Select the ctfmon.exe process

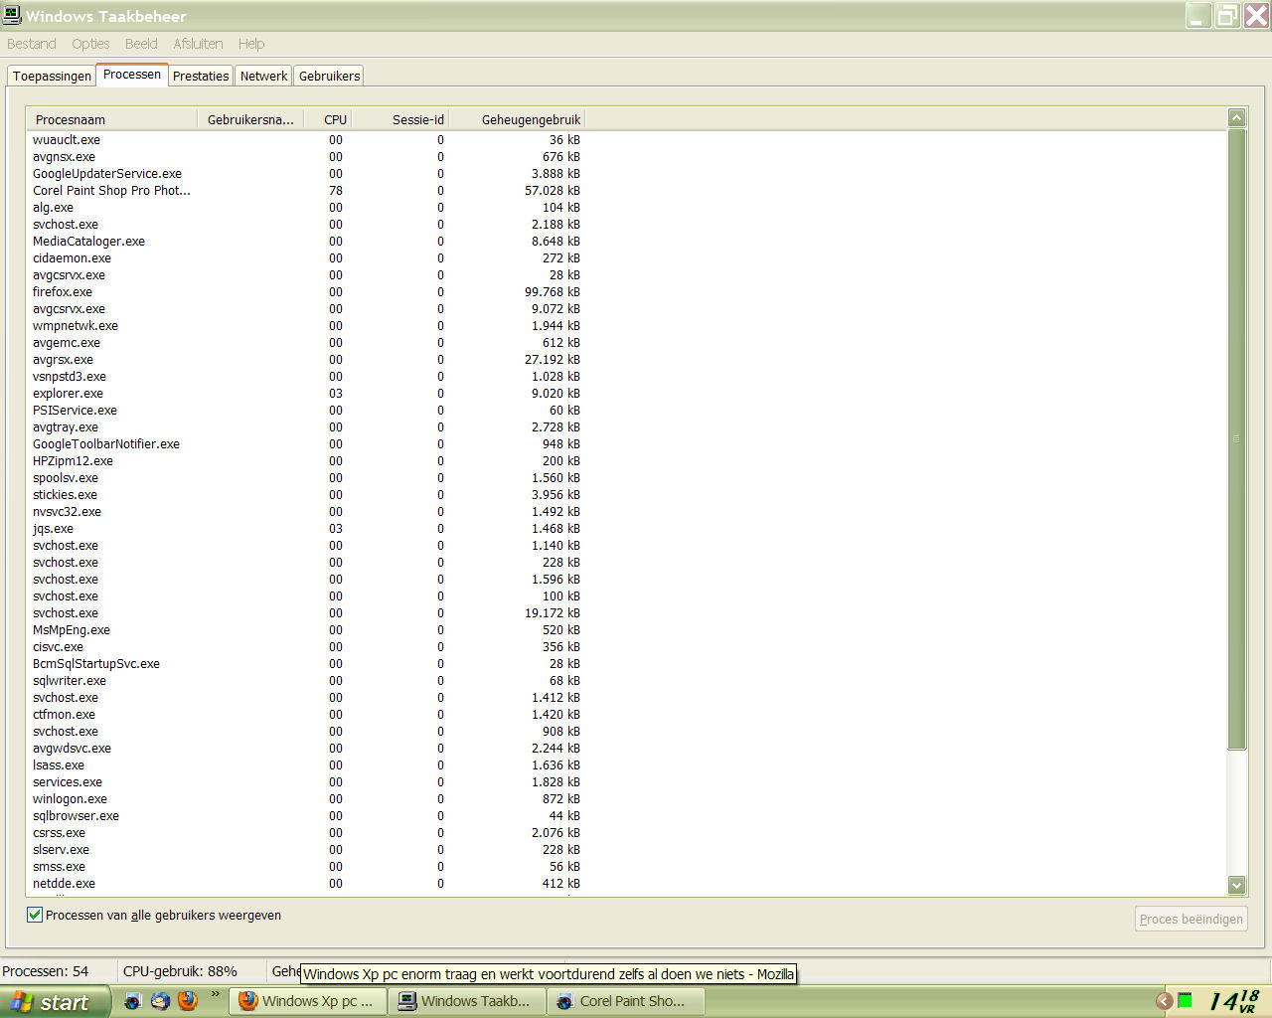tap(306, 715)
